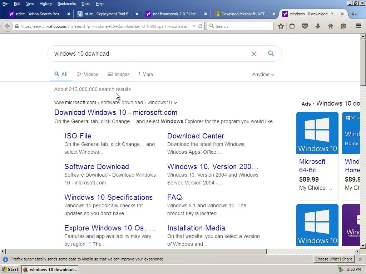Open the Firefox hamburger menu
Image resolution: width=366 pixels, height=274 pixels.
pos(358,26)
